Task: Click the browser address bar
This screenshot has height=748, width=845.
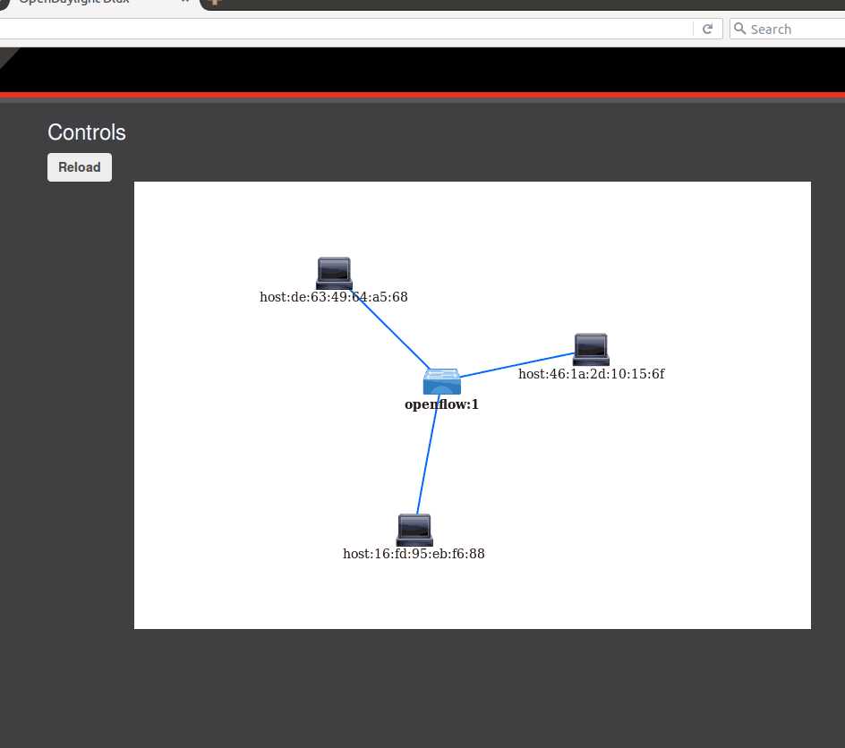Action: 345,30
